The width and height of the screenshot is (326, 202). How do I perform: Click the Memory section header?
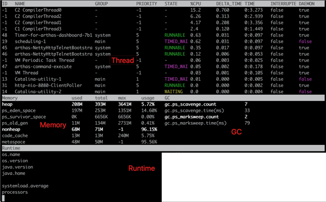tap(10, 98)
